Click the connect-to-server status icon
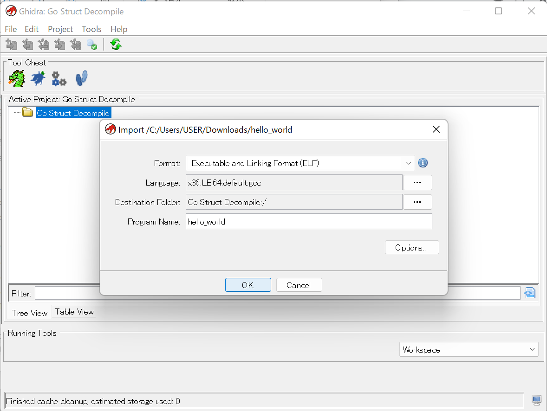Image resolution: width=547 pixels, height=411 pixels. (x=92, y=44)
